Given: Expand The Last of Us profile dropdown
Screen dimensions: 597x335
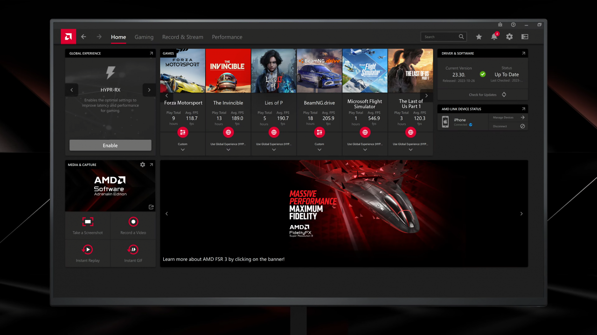Looking at the screenshot, I should pyautogui.click(x=410, y=150).
